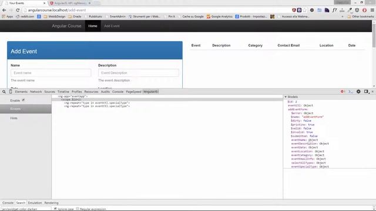Reload the page with the refresh icon
The width and height of the screenshot is (376, 211).
(18, 10)
